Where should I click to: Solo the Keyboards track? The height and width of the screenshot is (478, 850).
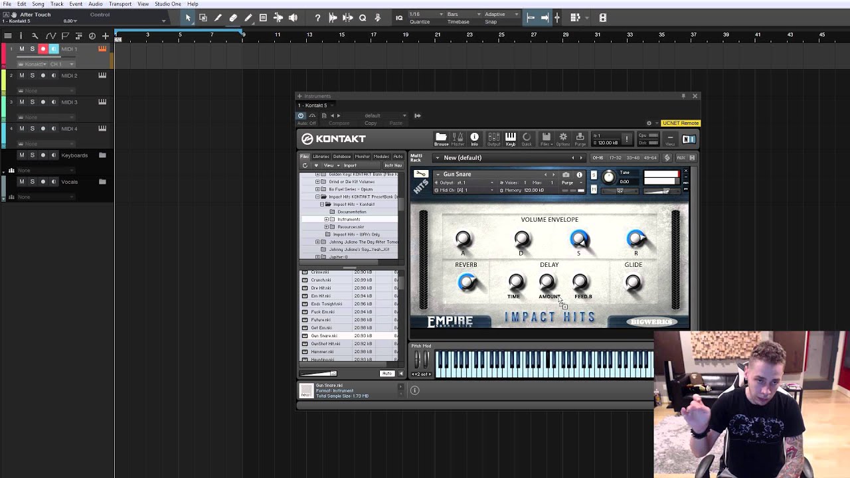coord(33,155)
